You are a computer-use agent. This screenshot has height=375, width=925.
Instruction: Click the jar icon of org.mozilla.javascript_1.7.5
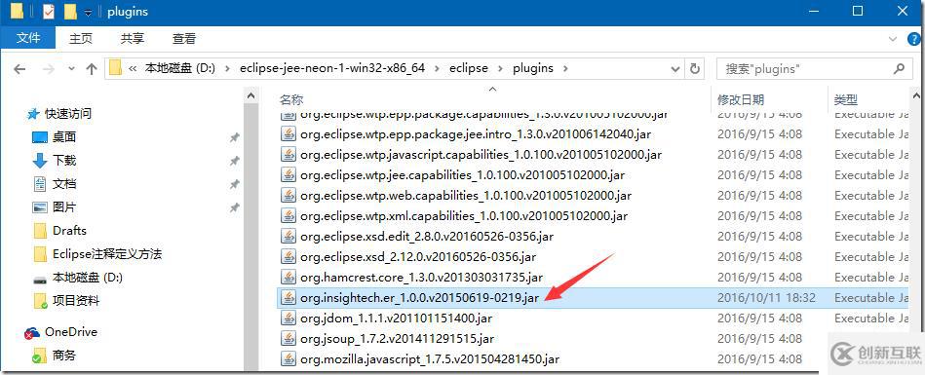(x=288, y=358)
